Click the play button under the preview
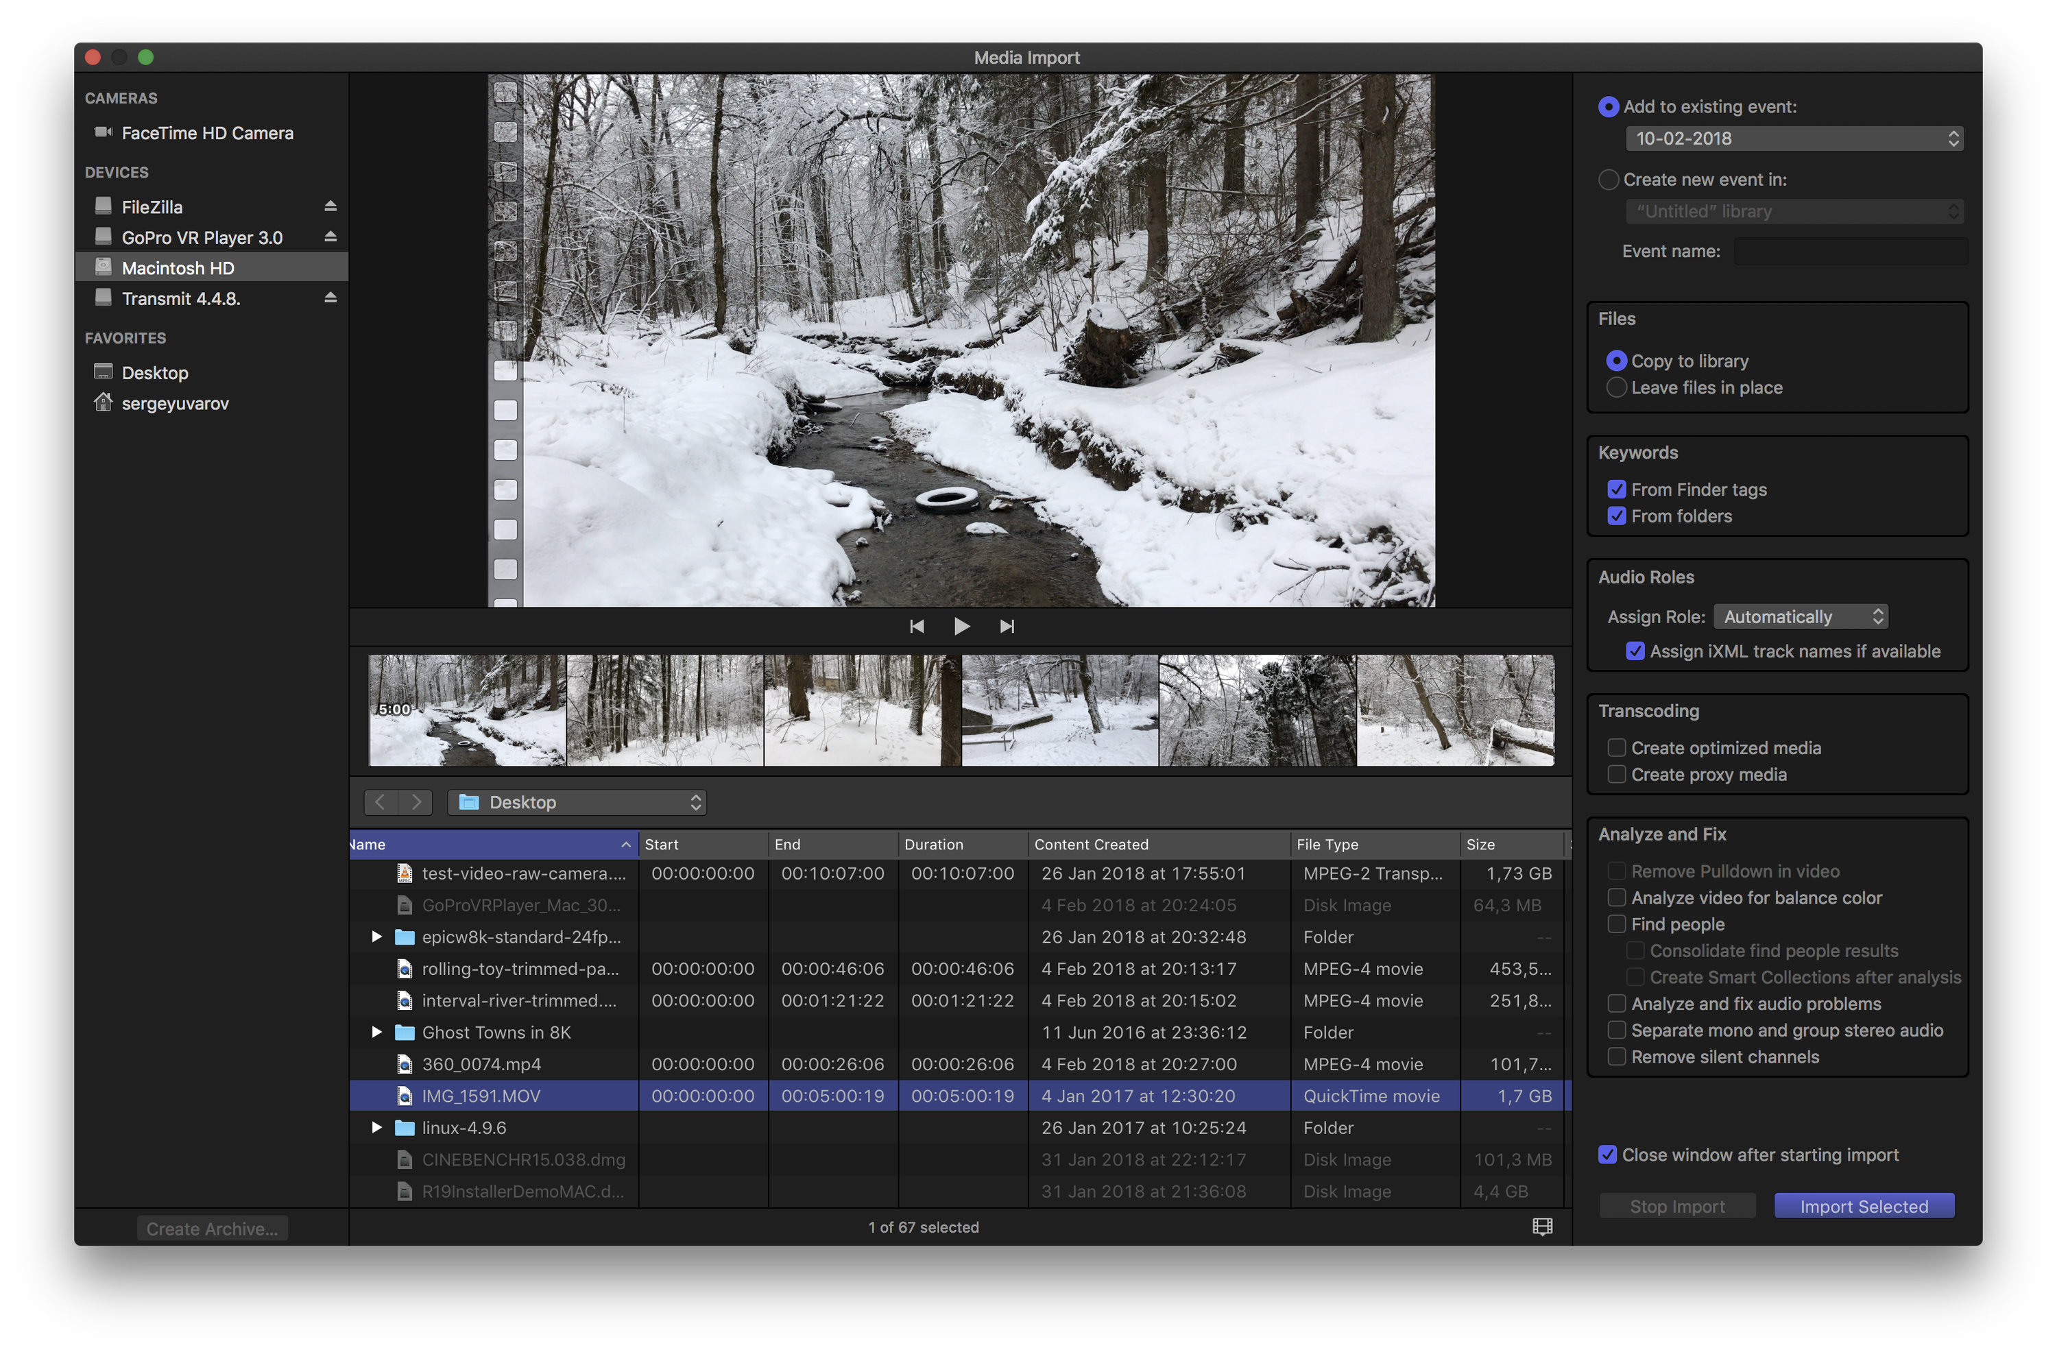The image size is (2057, 1352). (x=961, y=626)
